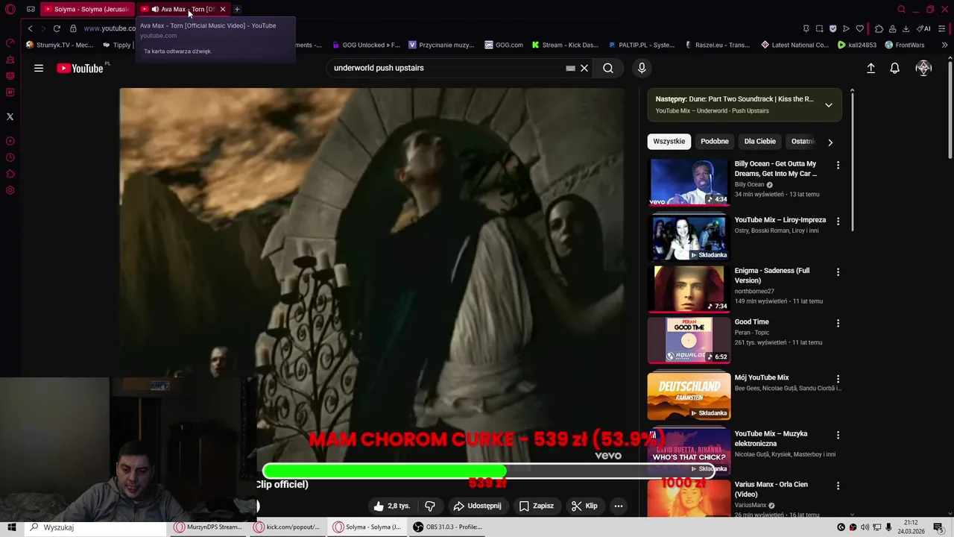Viewport: 954px width, 537px height.
Task: Open options for YouTube Mix – Muzyka elektroniczna
Action: click(x=838, y=435)
